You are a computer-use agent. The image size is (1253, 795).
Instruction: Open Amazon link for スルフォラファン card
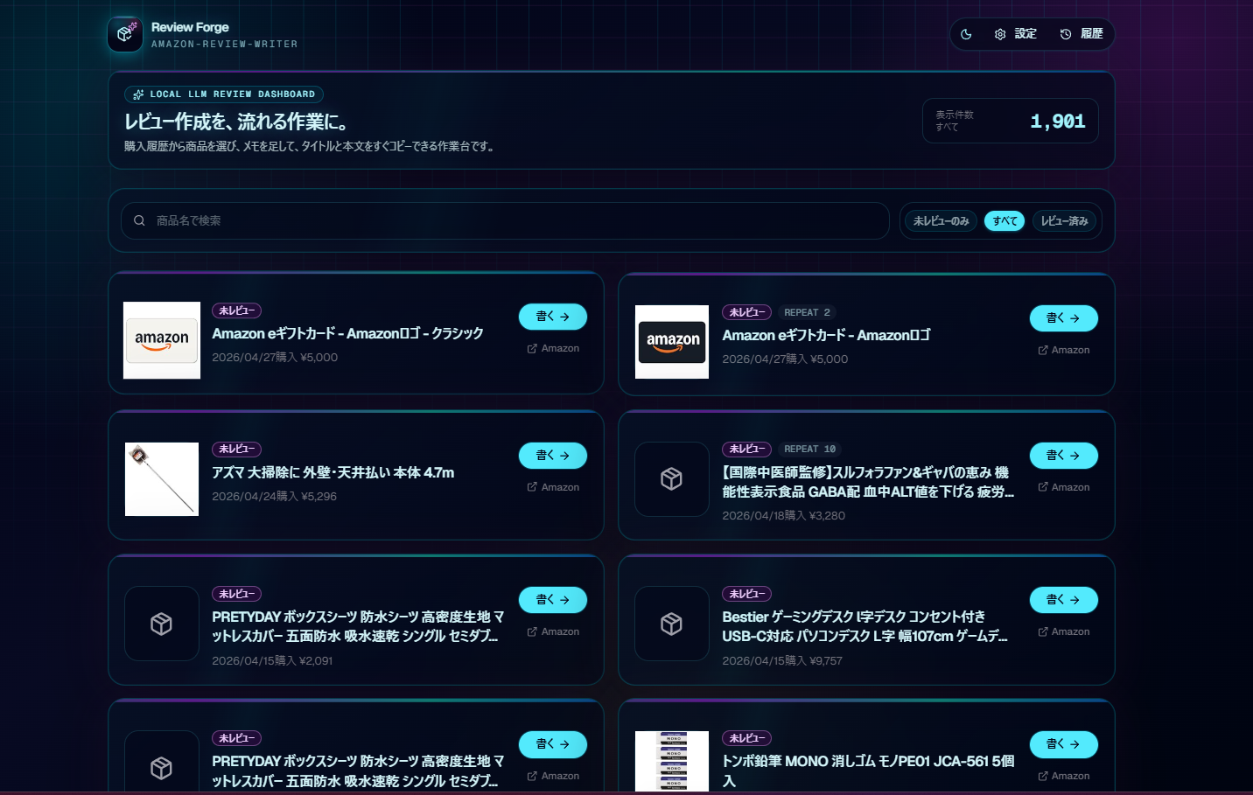[1063, 487]
